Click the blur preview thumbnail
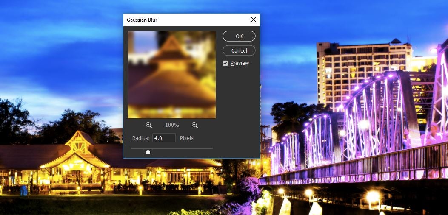Image resolution: width=448 pixels, height=215 pixels. pos(172,75)
